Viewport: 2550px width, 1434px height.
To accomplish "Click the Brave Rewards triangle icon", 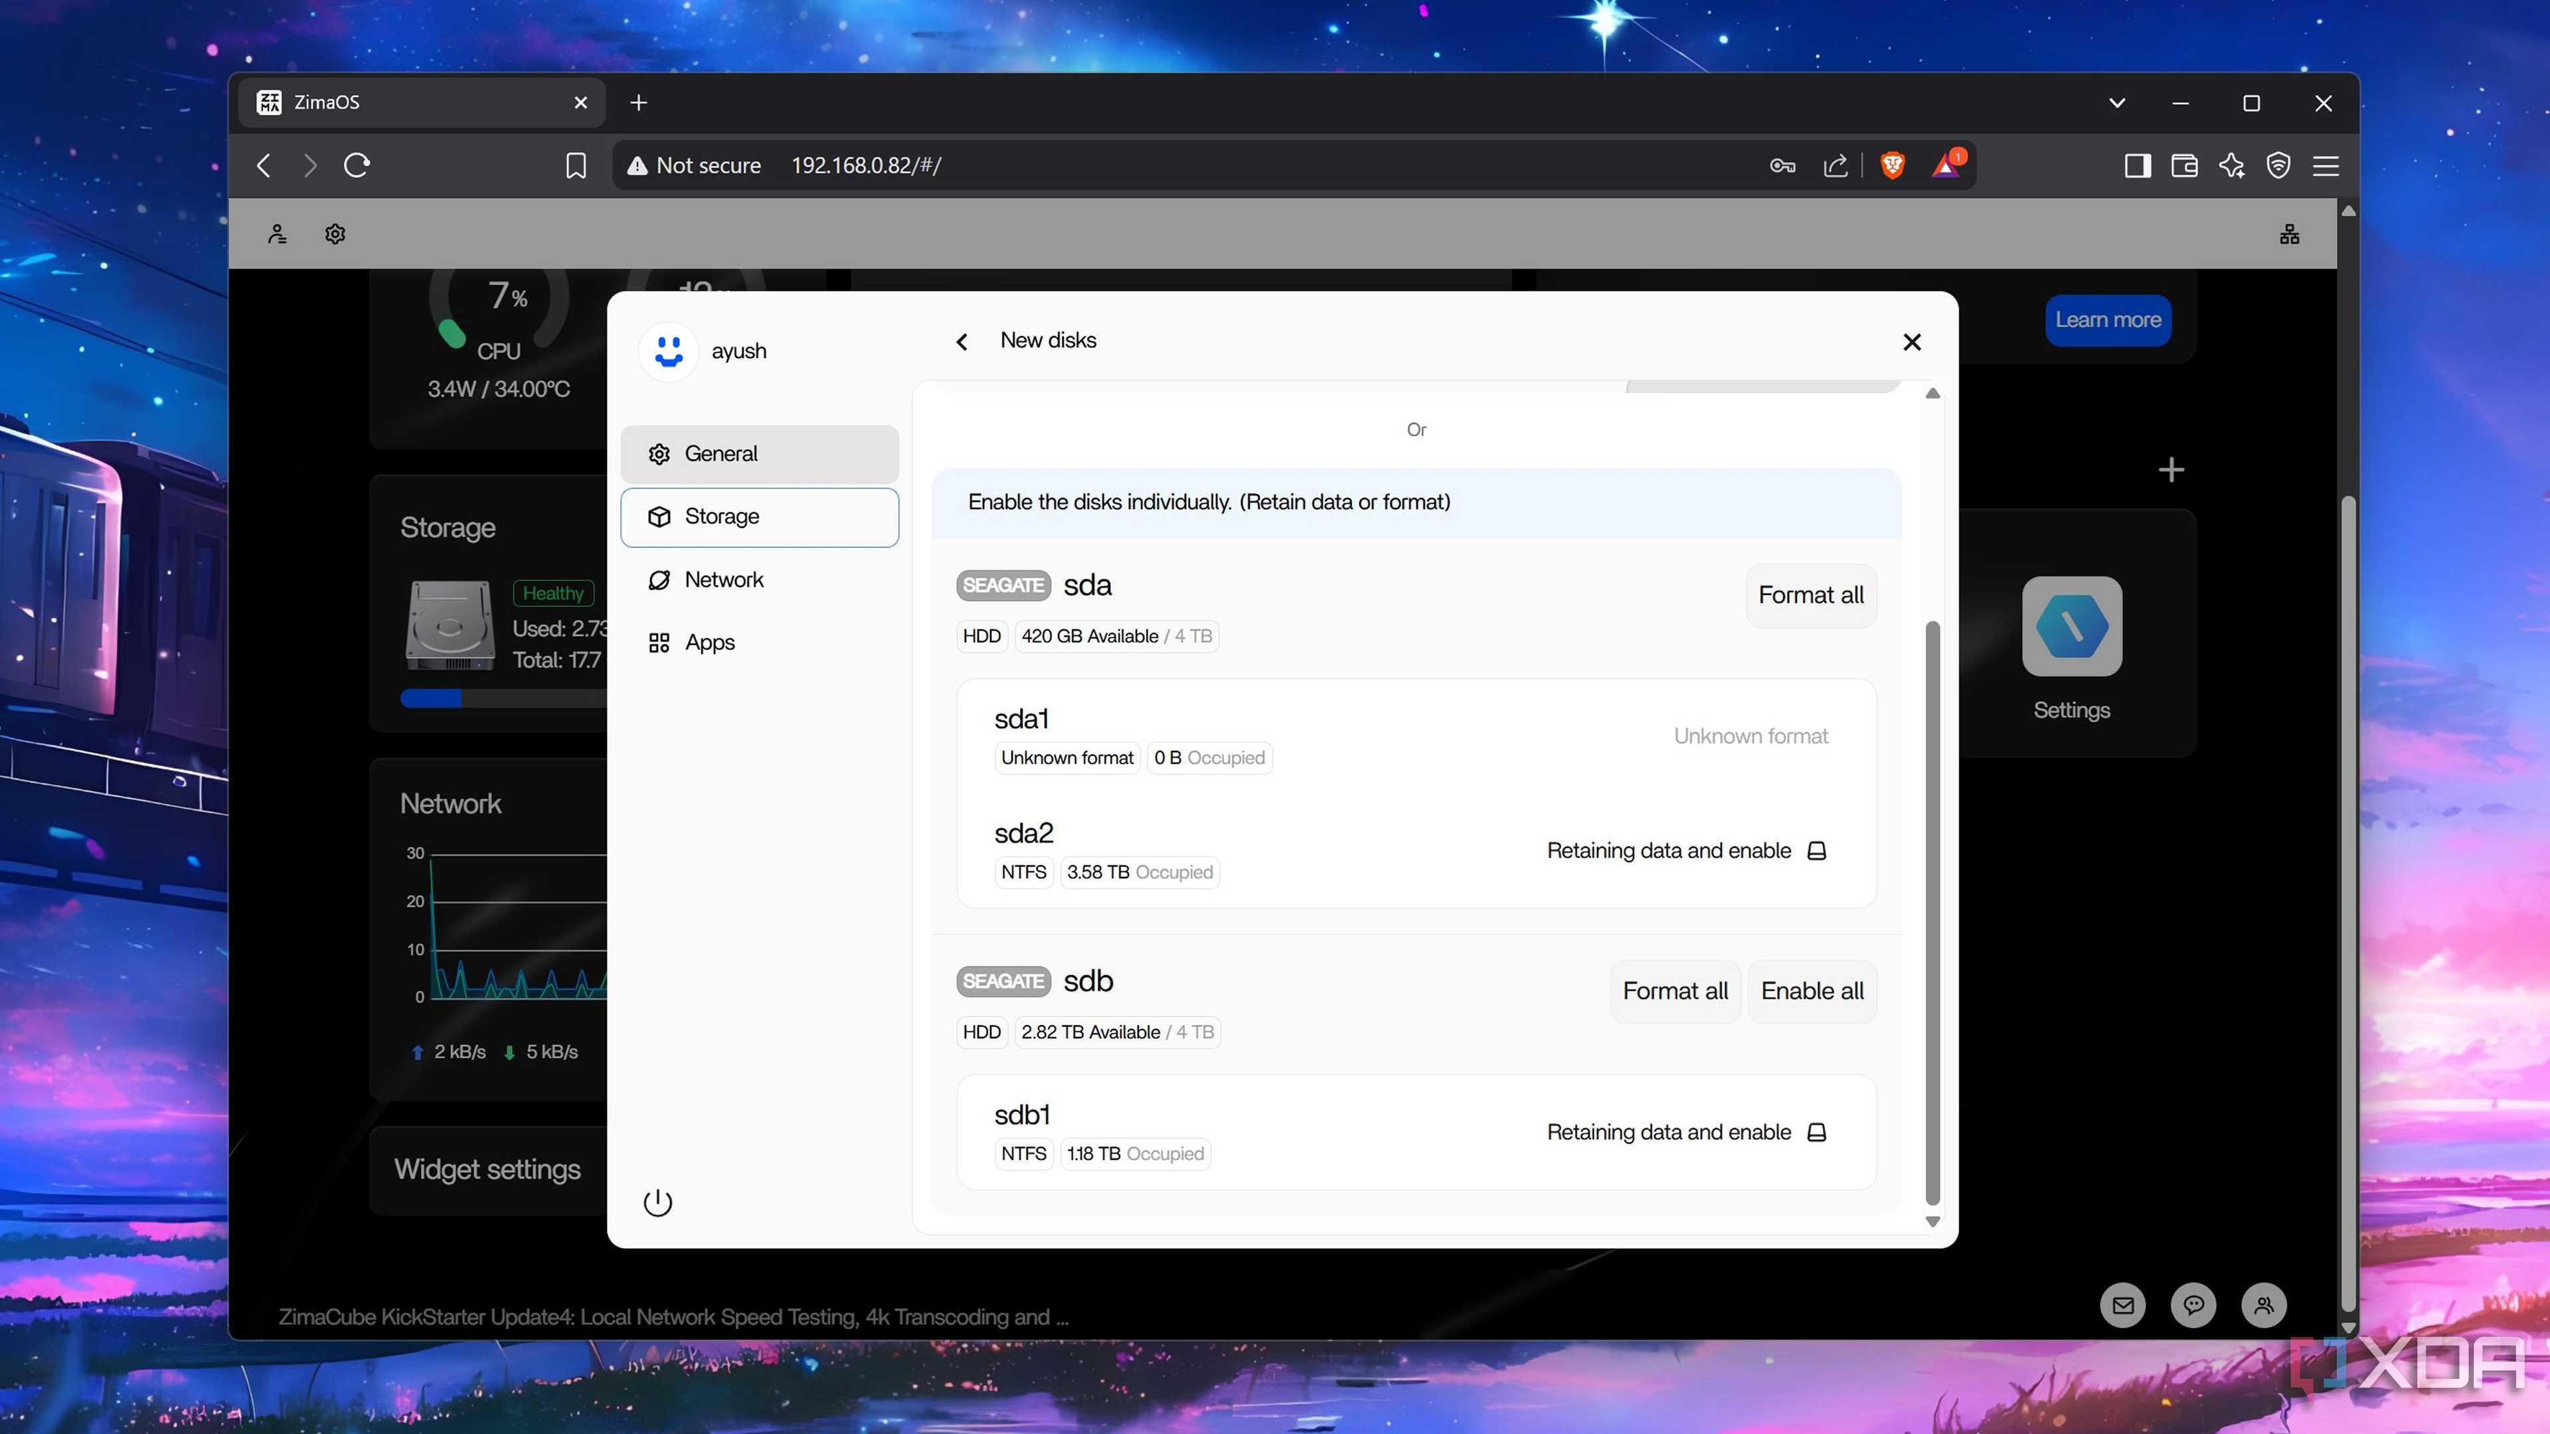I will click(x=1946, y=165).
